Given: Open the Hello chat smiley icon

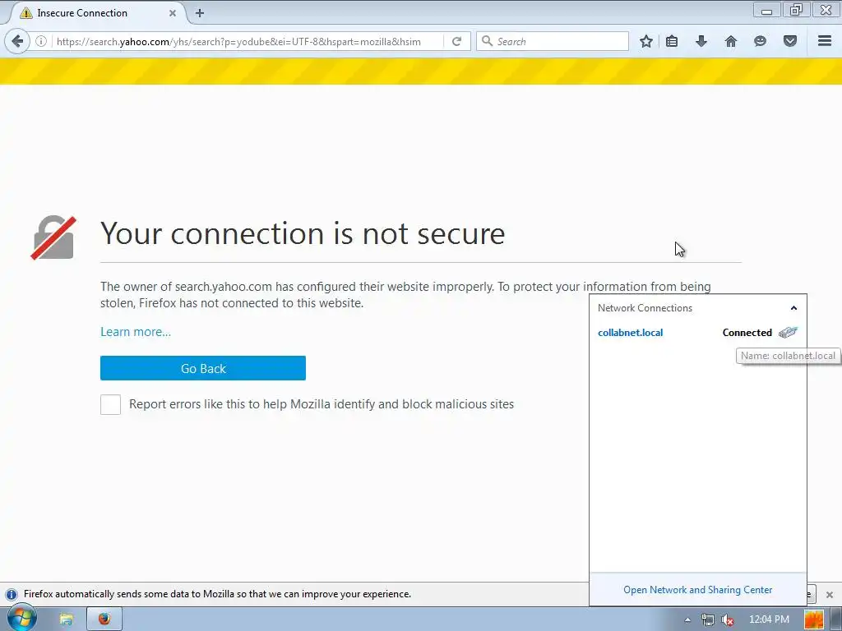Looking at the screenshot, I should 760,41.
